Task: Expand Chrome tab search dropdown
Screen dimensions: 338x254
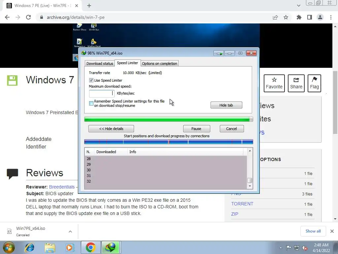Action: pyautogui.click(x=298, y=6)
